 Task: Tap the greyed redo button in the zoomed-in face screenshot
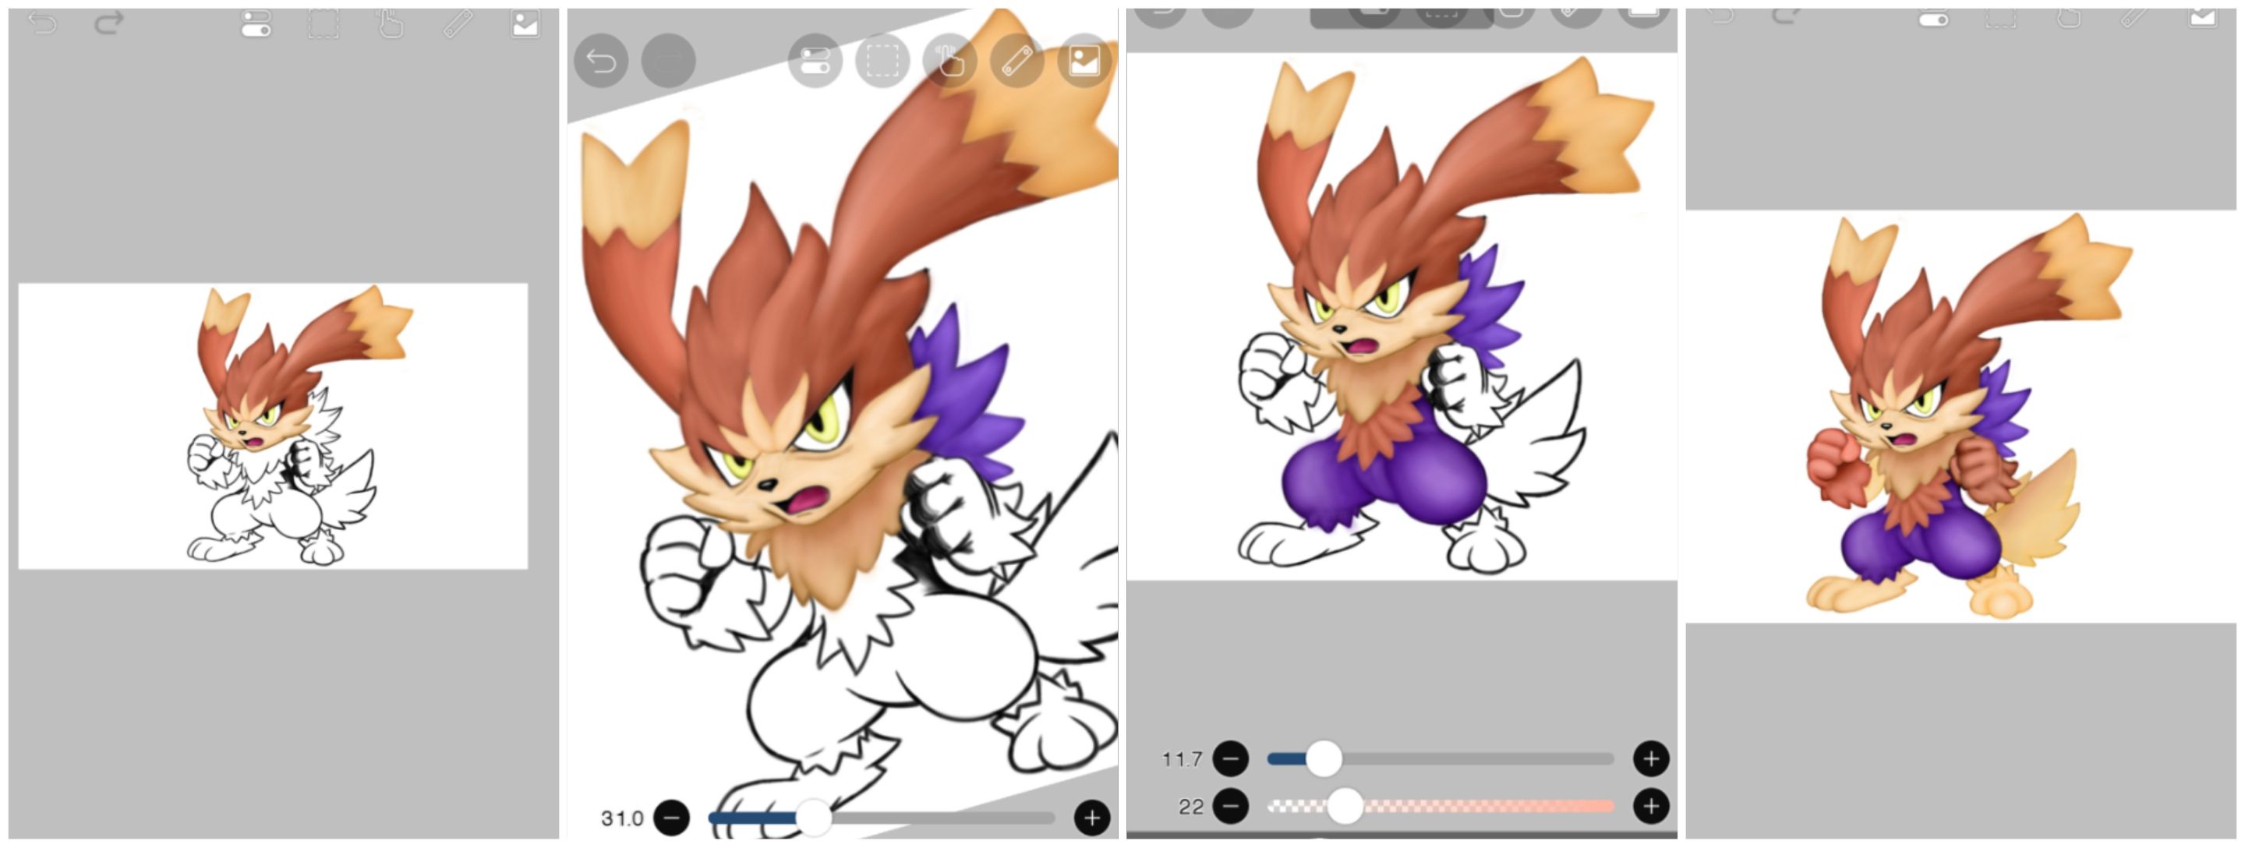click(669, 61)
